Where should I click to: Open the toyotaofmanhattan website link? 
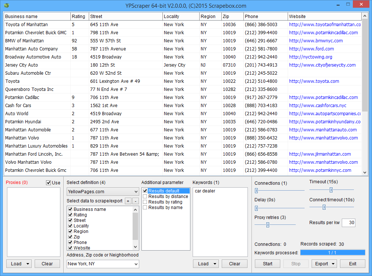click(324, 25)
